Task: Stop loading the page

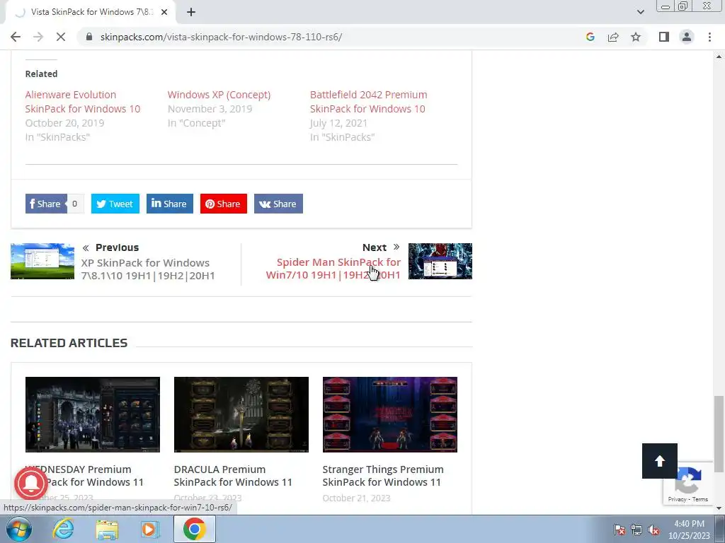Action: click(x=61, y=37)
